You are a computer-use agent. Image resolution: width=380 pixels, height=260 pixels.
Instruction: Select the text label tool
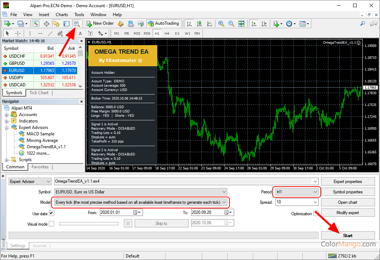point(90,33)
